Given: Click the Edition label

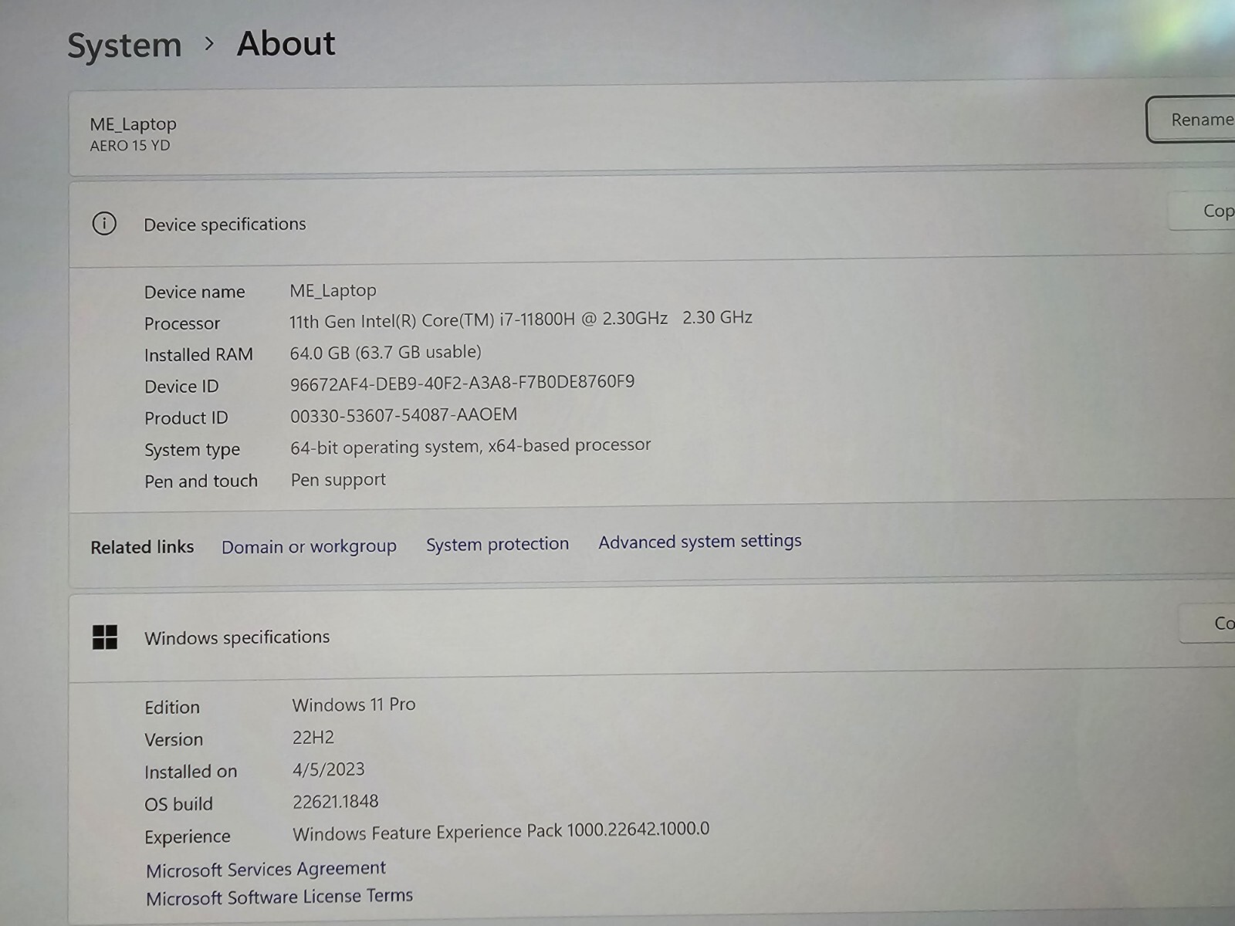Looking at the screenshot, I should [x=172, y=708].
